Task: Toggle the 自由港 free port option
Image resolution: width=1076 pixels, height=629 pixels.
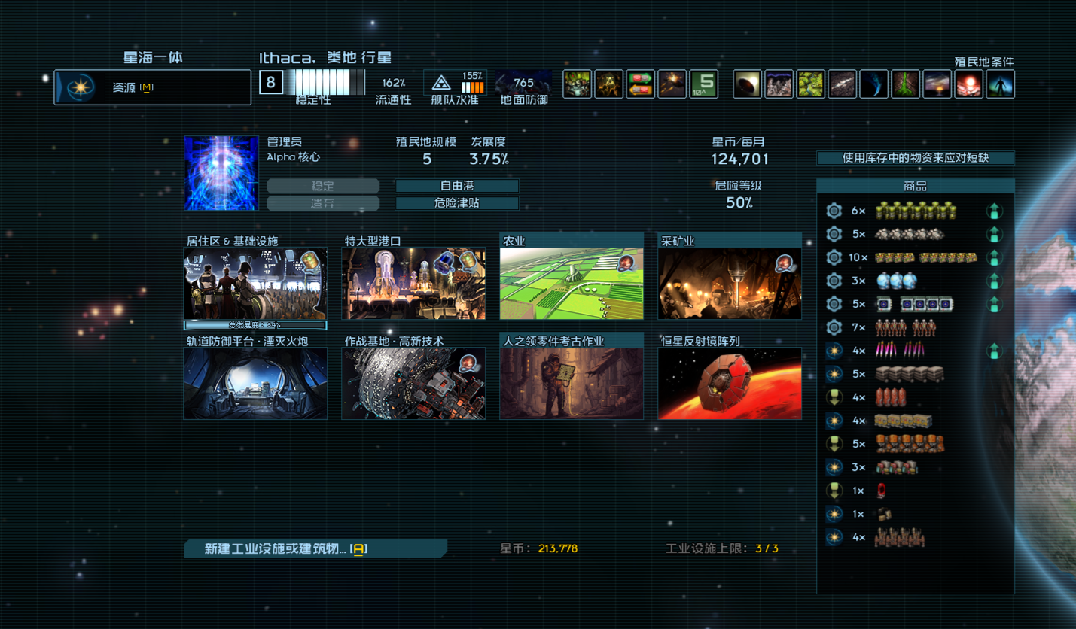Action: point(457,186)
